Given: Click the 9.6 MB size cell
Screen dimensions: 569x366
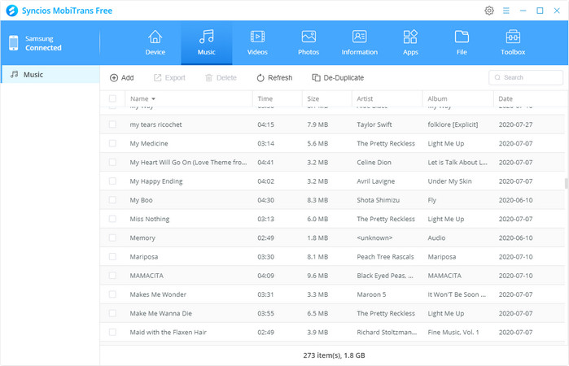Looking at the screenshot, I should [317, 276].
